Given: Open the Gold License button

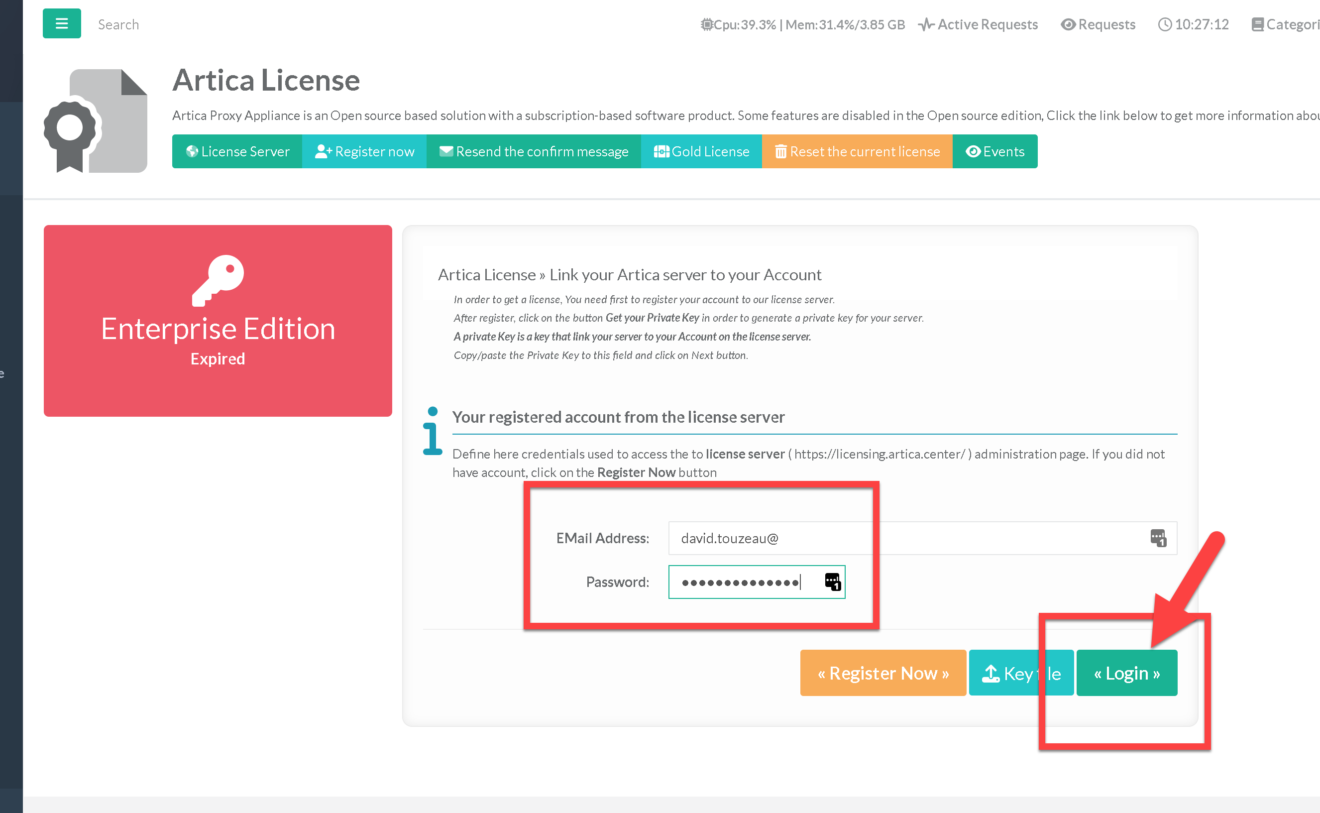Looking at the screenshot, I should 701,152.
